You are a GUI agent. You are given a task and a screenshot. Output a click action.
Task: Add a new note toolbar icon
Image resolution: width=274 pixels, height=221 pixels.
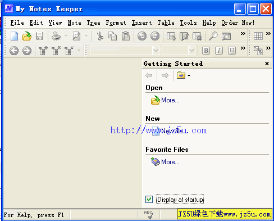171,36
